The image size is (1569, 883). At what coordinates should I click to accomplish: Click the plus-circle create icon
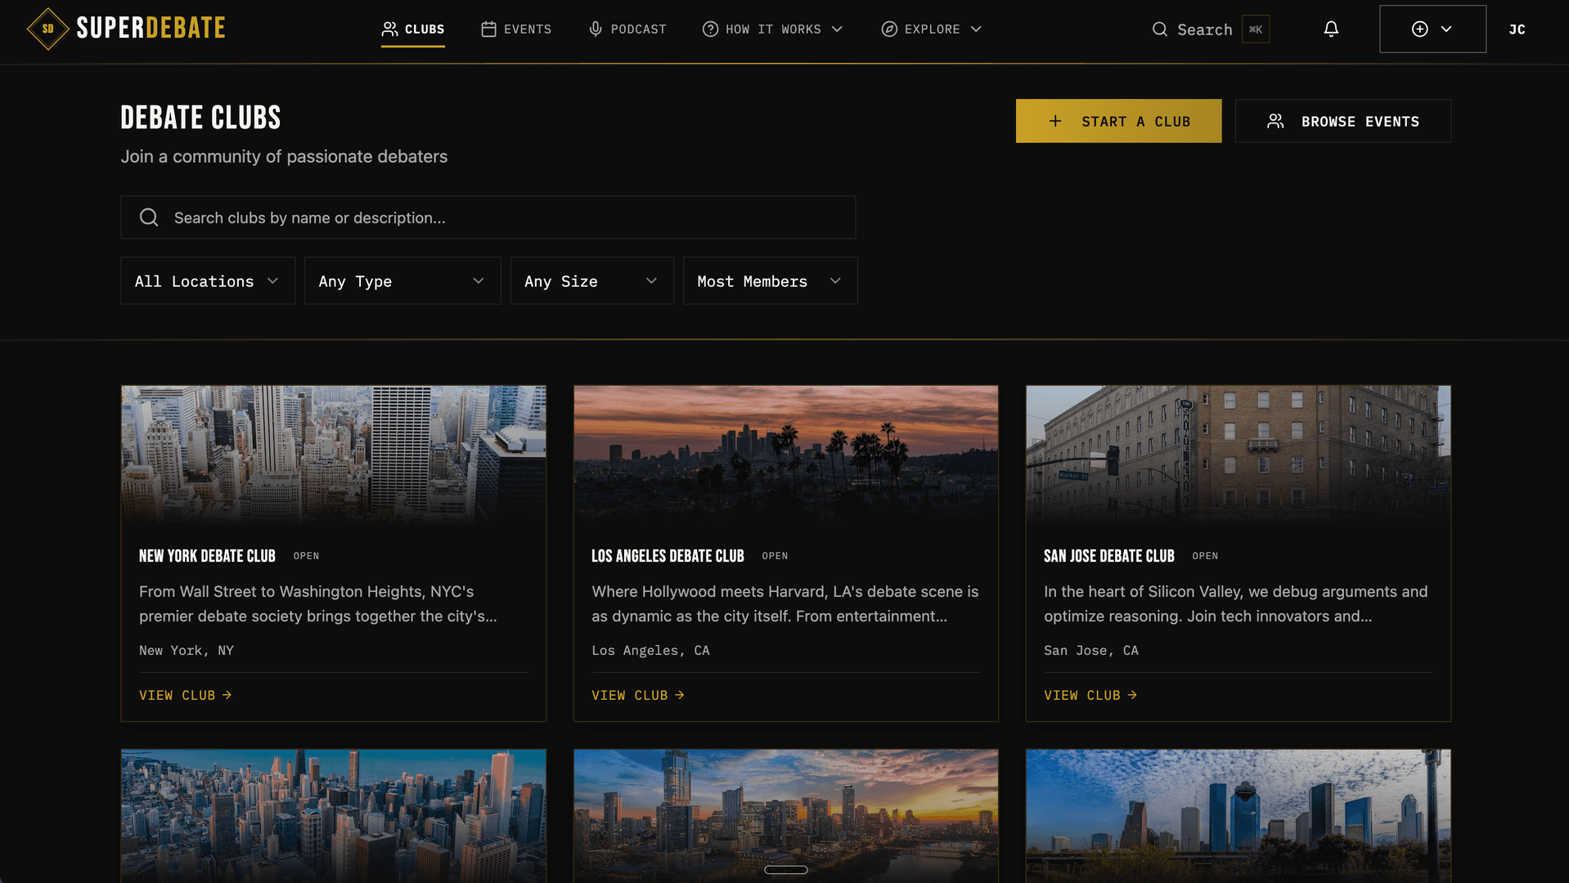pos(1419,29)
